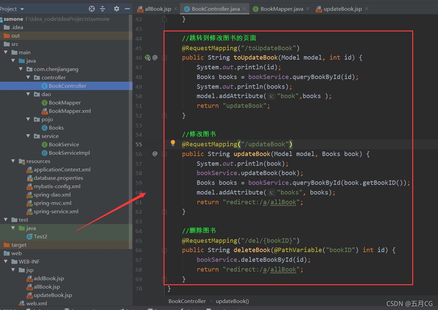Click updateBook() in the breadcrumb bar

(x=232, y=301)
